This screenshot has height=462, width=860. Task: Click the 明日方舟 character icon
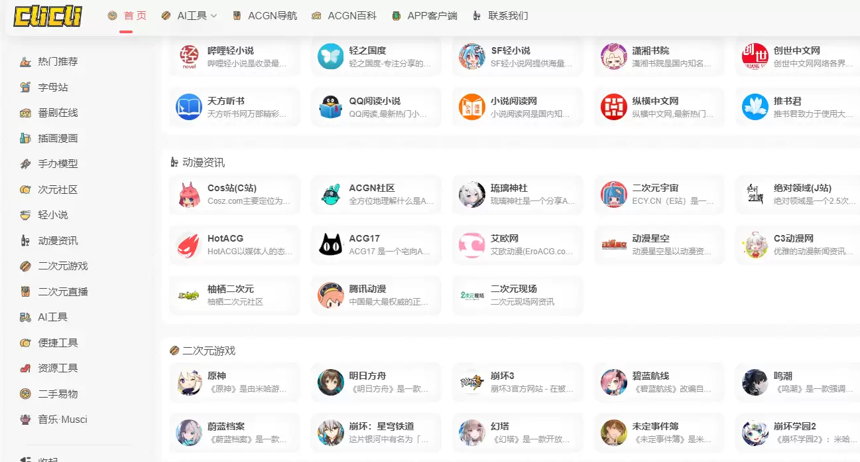[x=330, y=382]
